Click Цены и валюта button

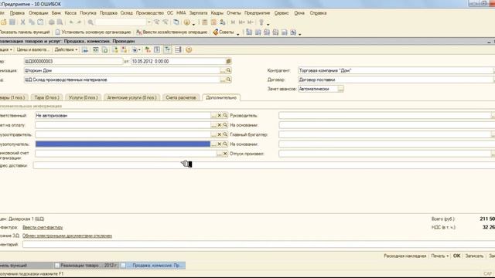(32, 49)
